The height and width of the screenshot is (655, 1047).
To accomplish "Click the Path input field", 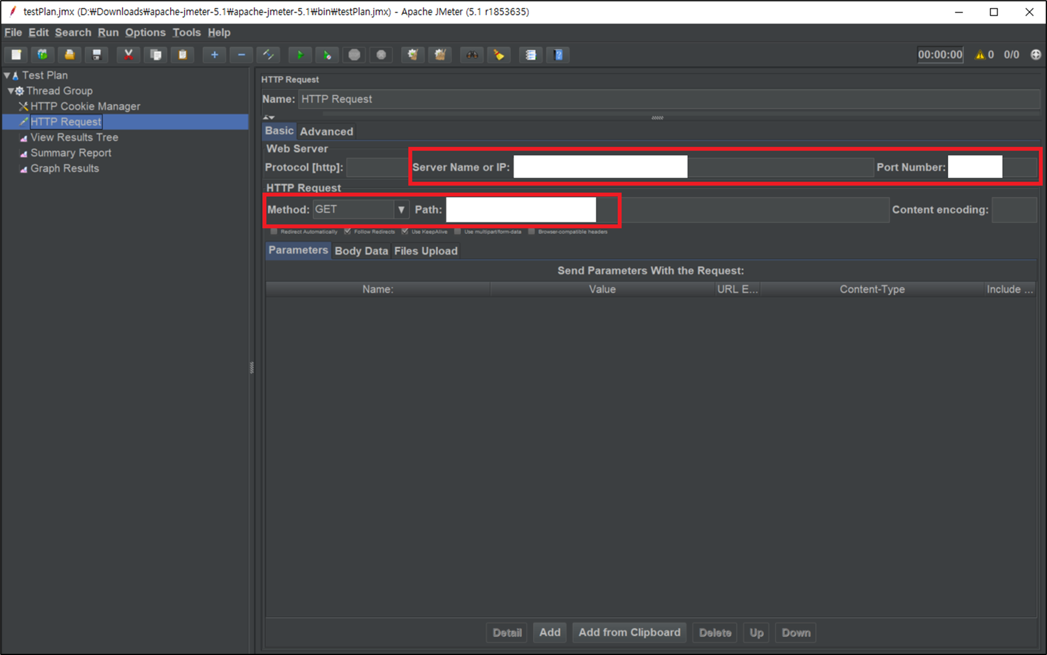I will [667, 209].
